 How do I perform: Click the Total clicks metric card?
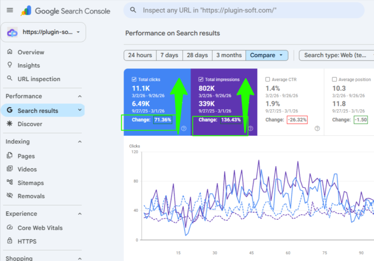[x=157, y=102]
